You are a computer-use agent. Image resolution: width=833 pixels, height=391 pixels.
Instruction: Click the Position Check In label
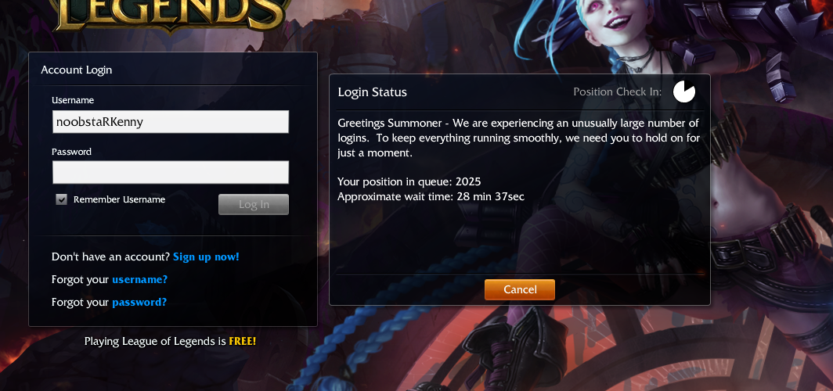[x=617, y=91]
